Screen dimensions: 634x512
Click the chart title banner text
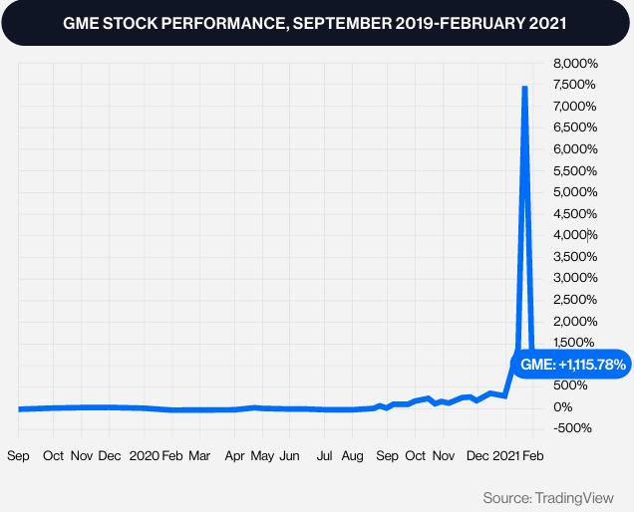(315, 24)
